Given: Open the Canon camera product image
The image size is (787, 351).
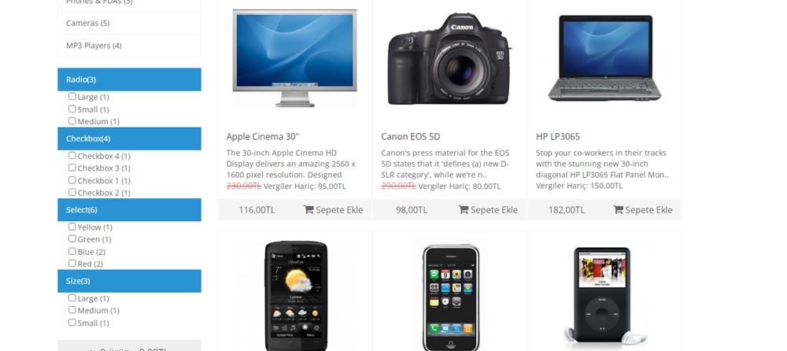Looking at the screenshot, I should coord(449,58).
